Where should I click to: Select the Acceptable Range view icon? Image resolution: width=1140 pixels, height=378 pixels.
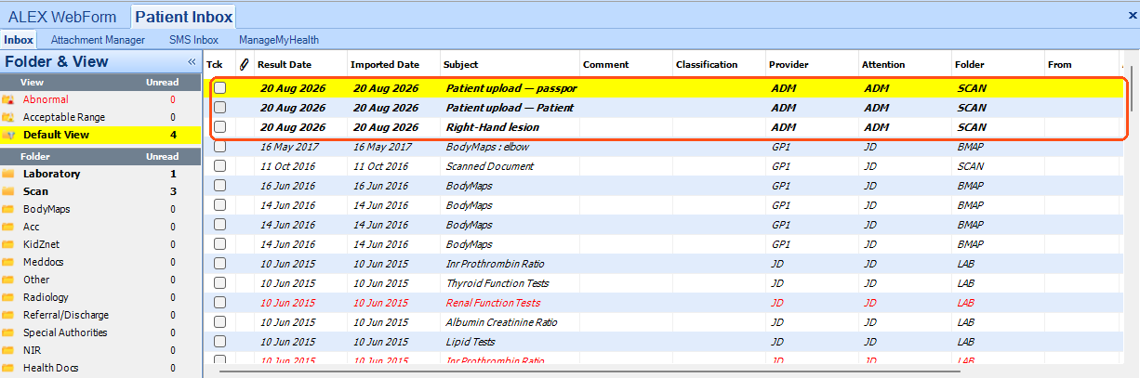8,117
